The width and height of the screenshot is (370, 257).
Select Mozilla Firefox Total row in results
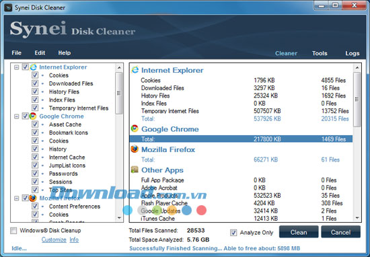[241, 159]
